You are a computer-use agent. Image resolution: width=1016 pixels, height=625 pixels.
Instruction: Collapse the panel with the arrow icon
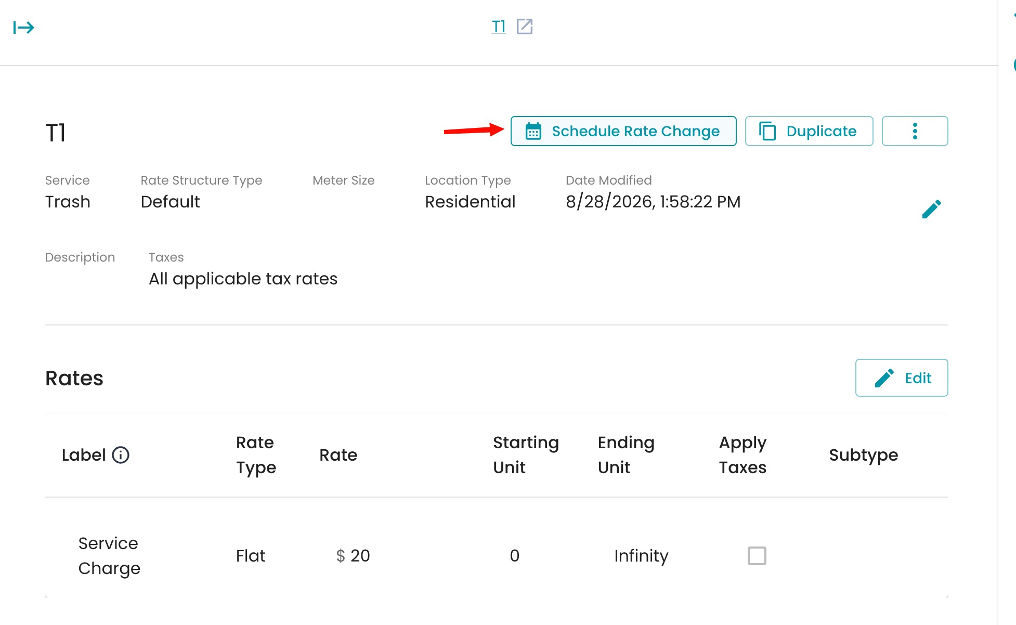(23, 27)
